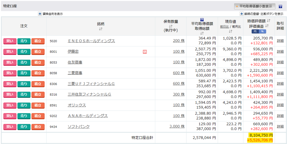Viewport: 287px width, 144px height.
Task: Click help icon above 平均取得価額 column header
Action: point(202,19)
